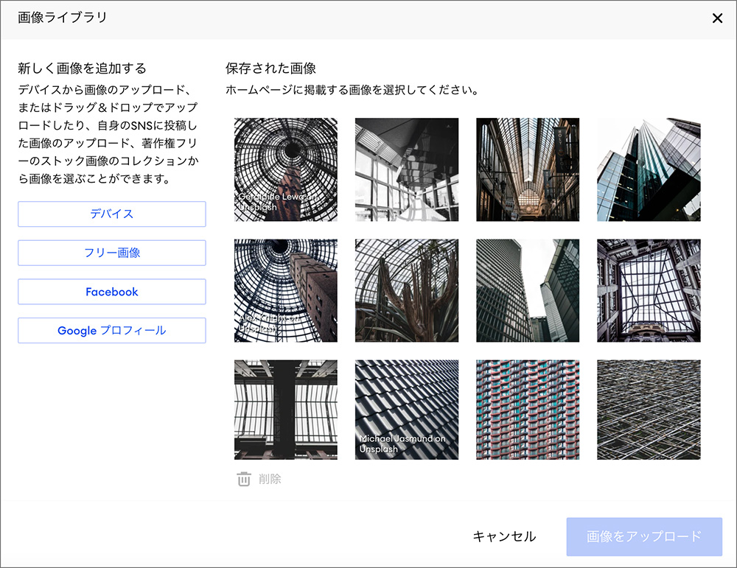Open the フリー画像 stock image option
This screenshot has width=737, height=568.
point(112,253)
